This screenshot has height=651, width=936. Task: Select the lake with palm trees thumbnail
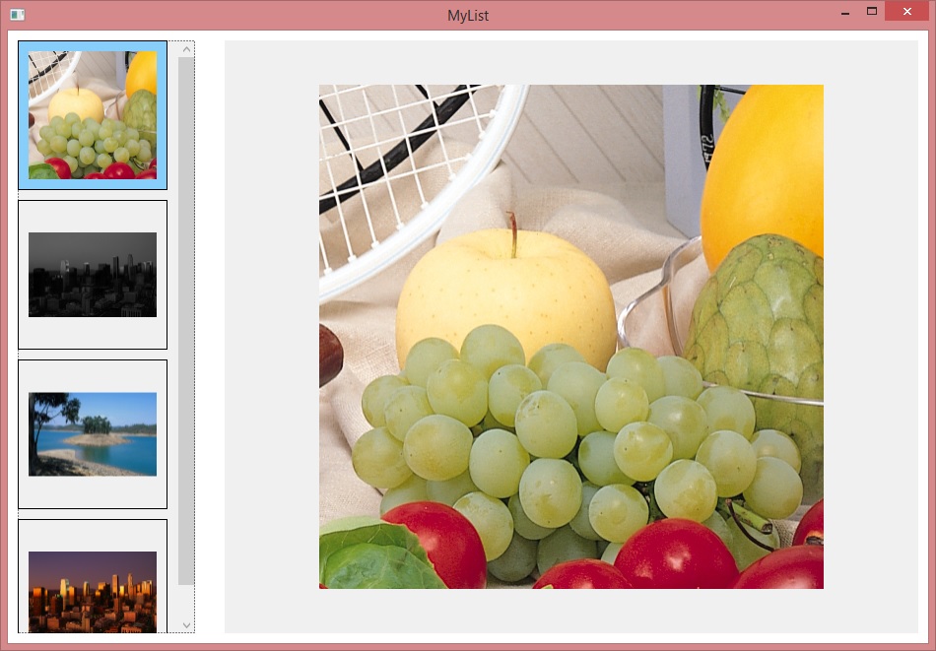coord(92,434)
